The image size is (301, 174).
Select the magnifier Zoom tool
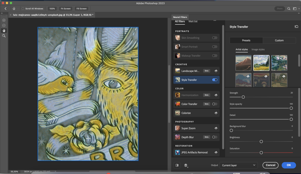pyautogui.click(x=4, y=36)
